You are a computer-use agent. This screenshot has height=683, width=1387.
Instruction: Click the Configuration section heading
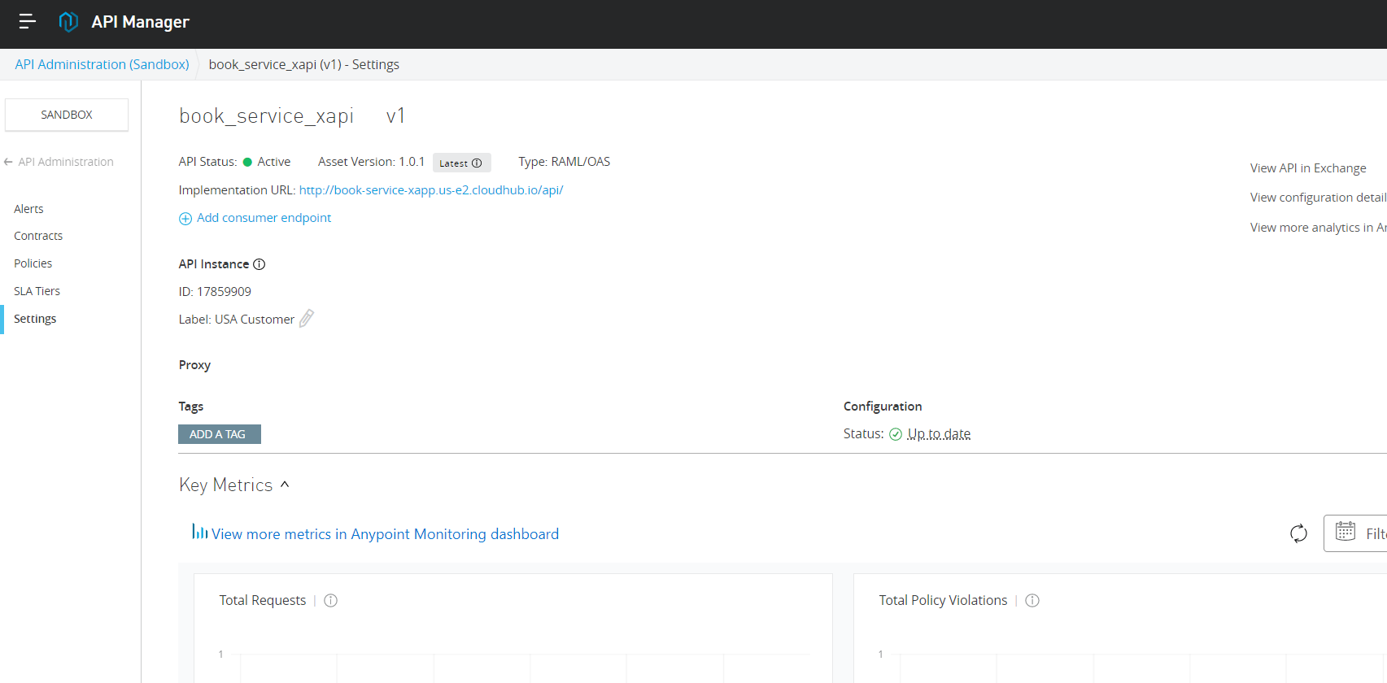(x=883, y=407)
